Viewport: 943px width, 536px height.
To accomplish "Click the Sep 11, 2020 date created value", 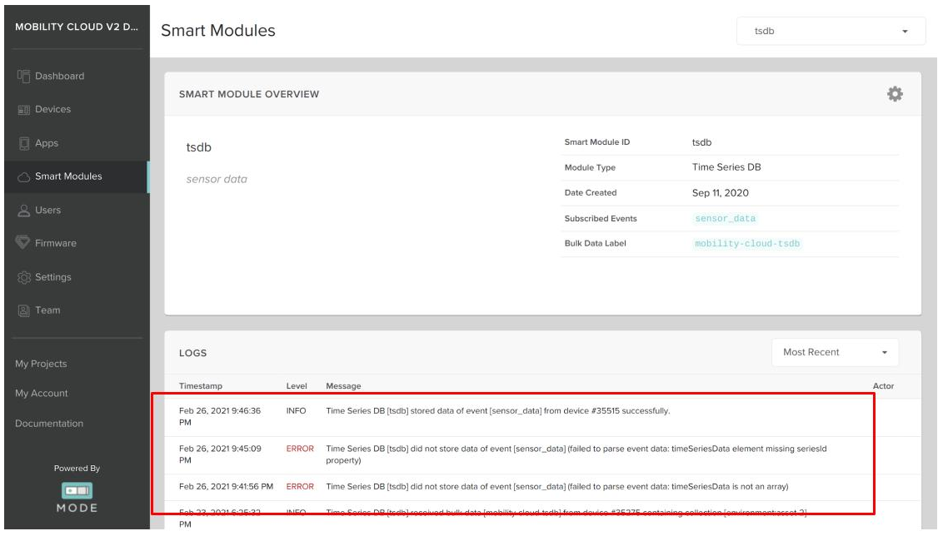I will (x=721, y=193).
